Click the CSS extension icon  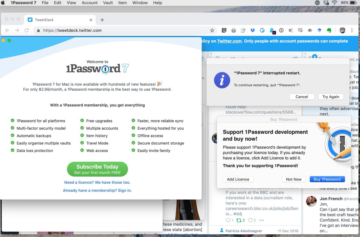pyautogui.click(x=300, y=30)
